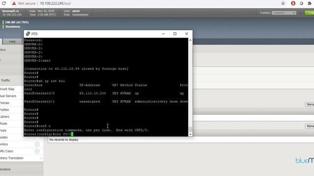Screen dimensions: 314x176
Task: Open Nodes in sidebar
Action: (x=4, y=137)
